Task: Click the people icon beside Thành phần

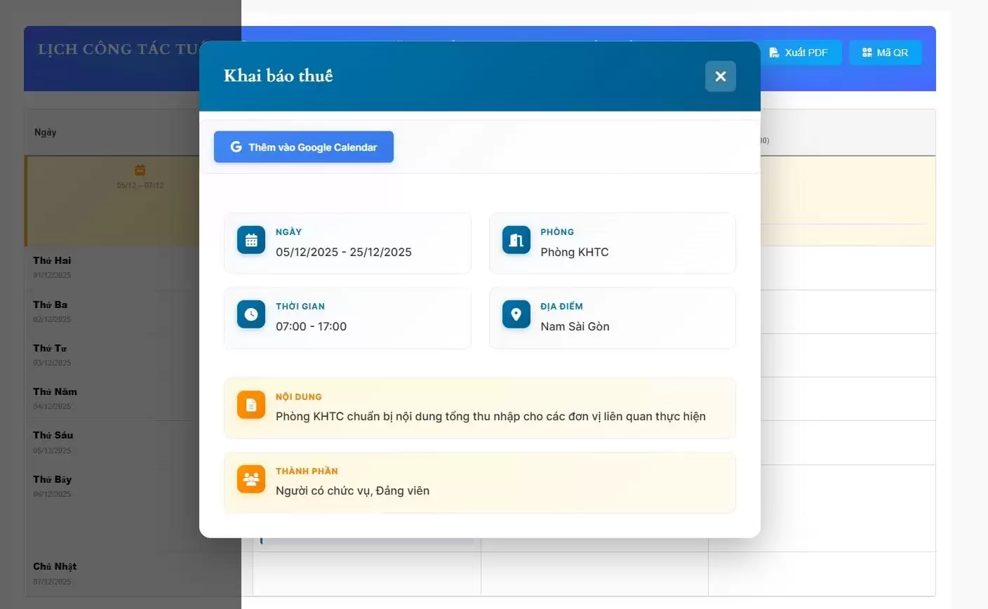Action: coord(251,479)
